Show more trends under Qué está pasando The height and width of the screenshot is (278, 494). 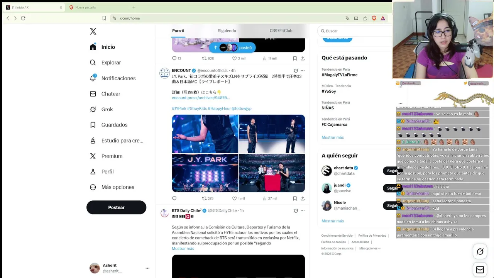point(333,137)
